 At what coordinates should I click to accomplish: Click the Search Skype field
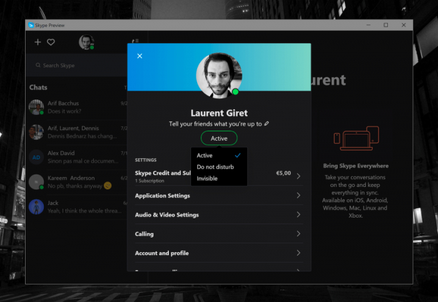coord(76,65)
